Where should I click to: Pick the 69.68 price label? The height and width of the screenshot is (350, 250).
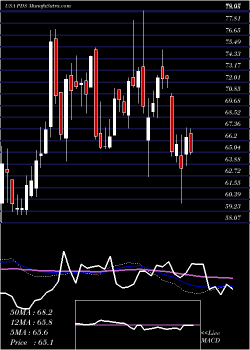pyautogui.click(x=233, y=100)
